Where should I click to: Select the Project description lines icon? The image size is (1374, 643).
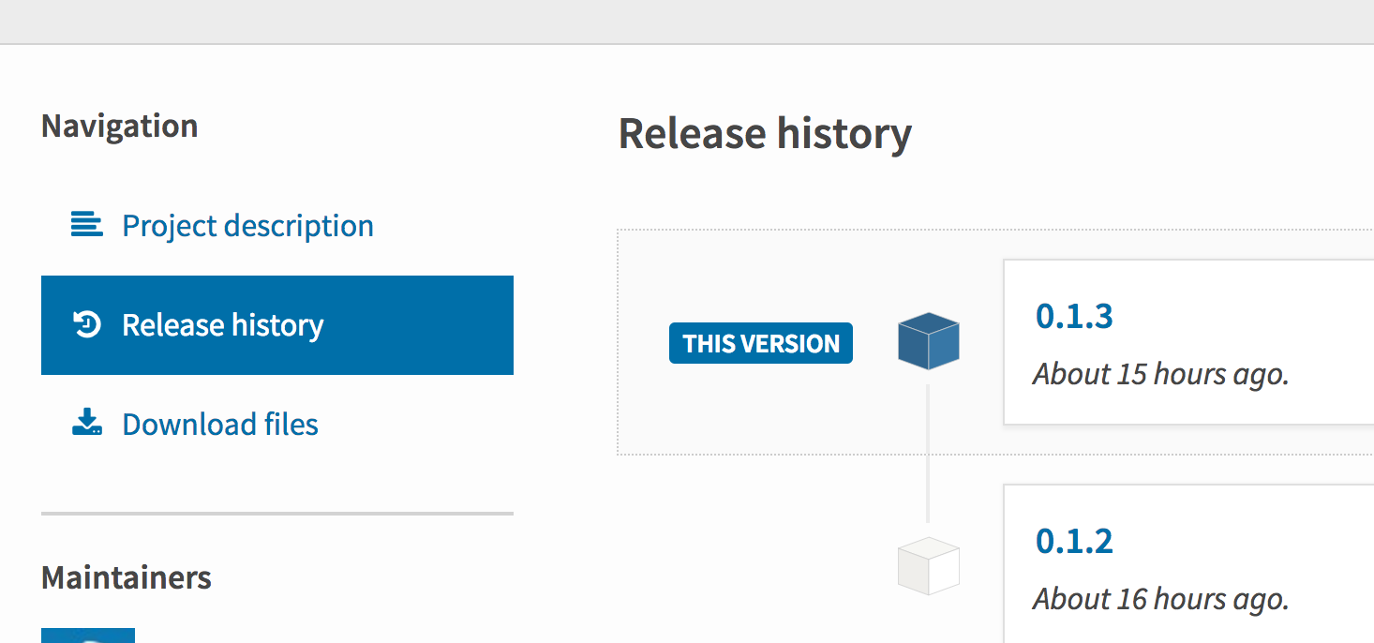(x=86, y=225)
